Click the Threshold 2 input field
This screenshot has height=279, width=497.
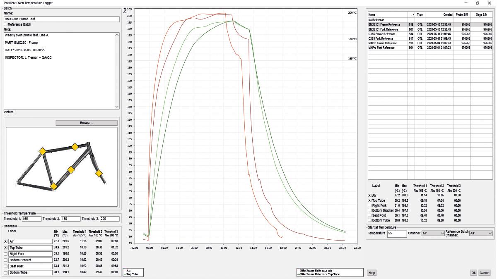(x=70, y=219)
